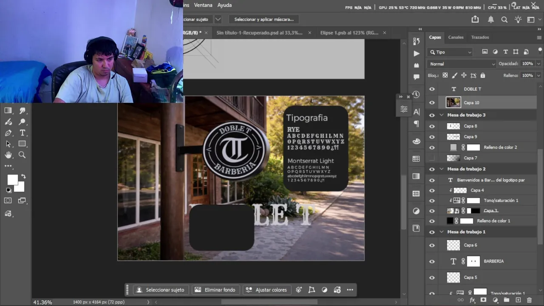Open the layer filter Tipo dropdown
The image size is (544, 306).
450,52
